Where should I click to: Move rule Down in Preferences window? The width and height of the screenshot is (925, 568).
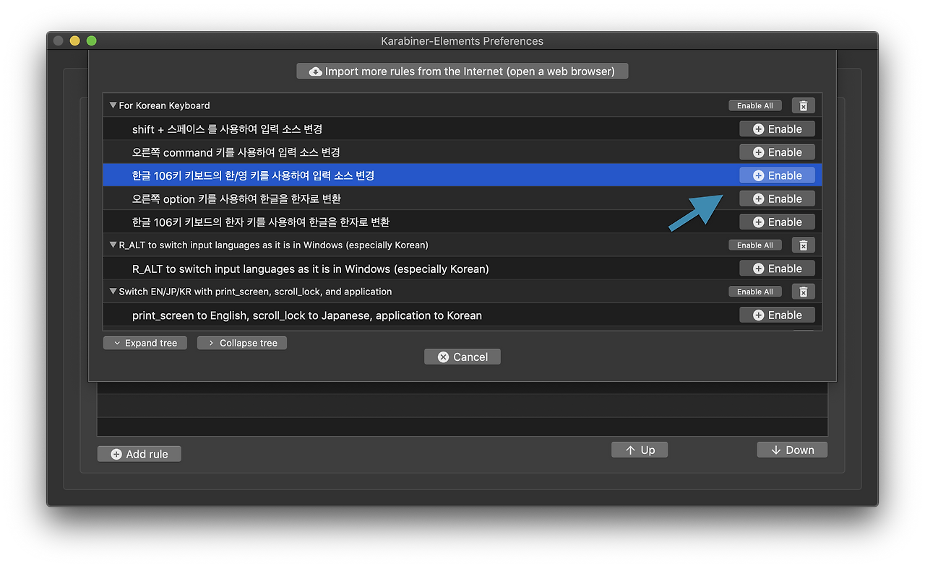click(792, 450)
